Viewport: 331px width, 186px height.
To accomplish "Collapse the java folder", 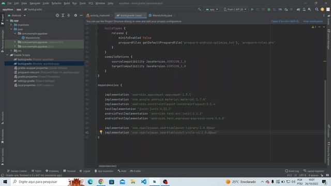I will (11, 29).
